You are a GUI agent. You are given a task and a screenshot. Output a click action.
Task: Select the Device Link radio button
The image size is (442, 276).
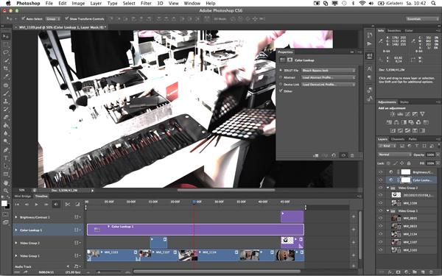pos(281,84)
